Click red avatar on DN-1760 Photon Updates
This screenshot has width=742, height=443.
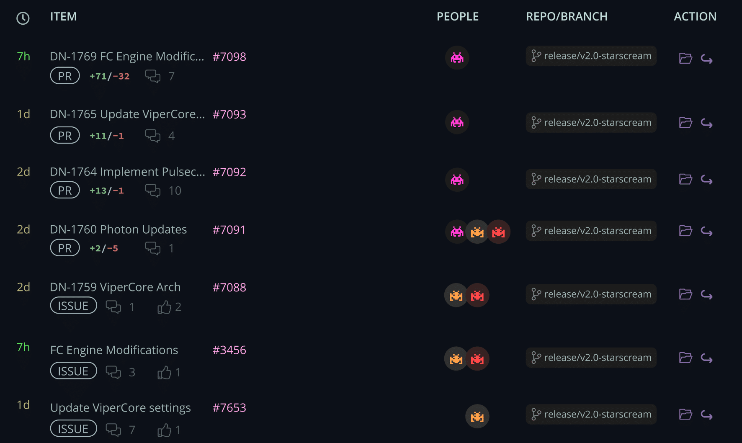[x=498, y=232]
